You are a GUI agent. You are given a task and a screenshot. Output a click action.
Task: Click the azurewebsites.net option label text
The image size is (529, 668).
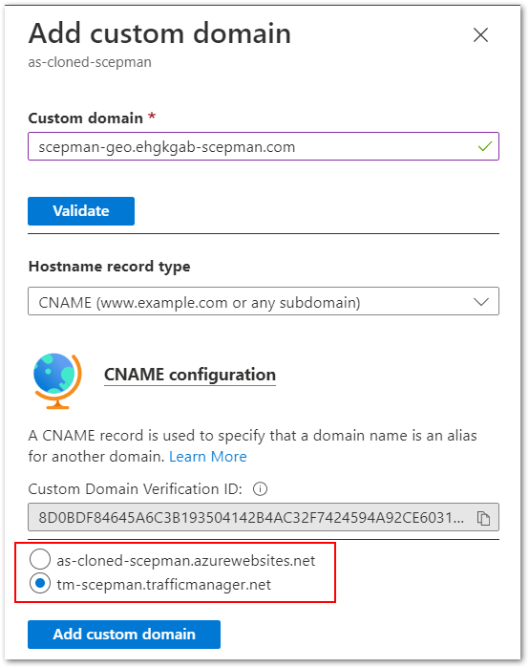click(186, 561)
